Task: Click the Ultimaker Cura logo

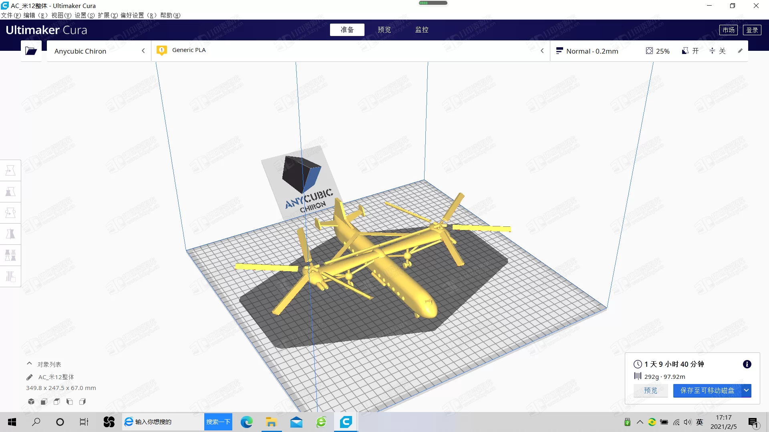Action: coord(46,30)
